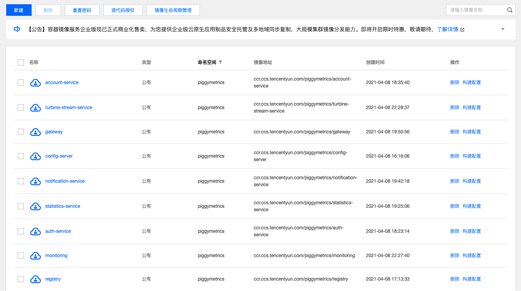Open 构建配置 for auth-service
Viewport: 521px width, 291px height.
click(472, 231)
